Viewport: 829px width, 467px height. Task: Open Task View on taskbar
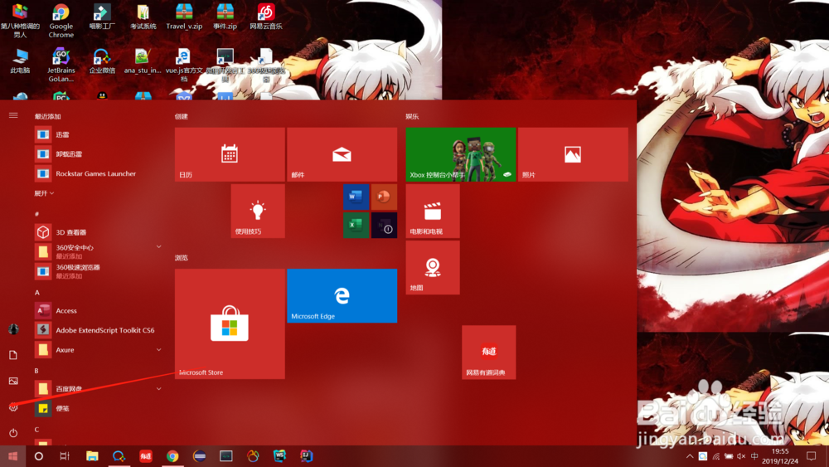[65, 456]
